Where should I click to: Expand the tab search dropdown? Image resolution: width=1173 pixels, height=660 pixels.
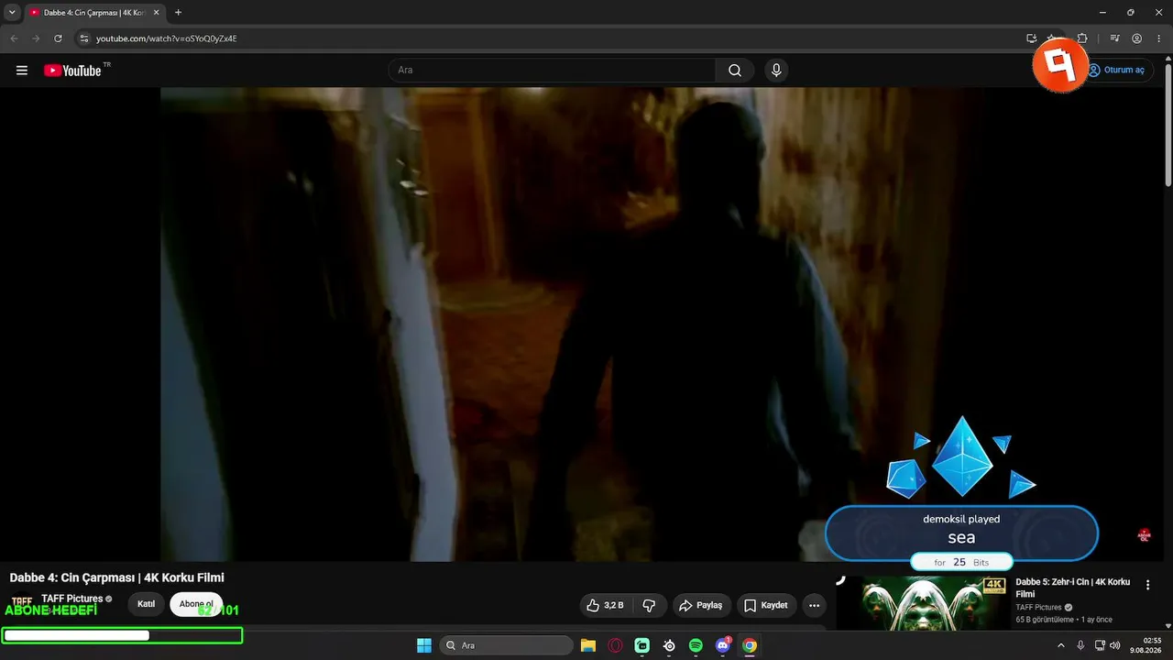(12, 13)
